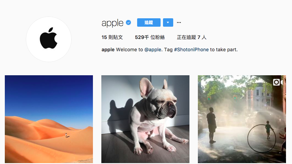Open the @apple mention link in bio

(153, 50)
